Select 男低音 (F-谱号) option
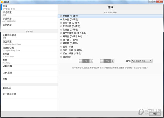Viewport: 164px width, 118px height. click(61, 43)
